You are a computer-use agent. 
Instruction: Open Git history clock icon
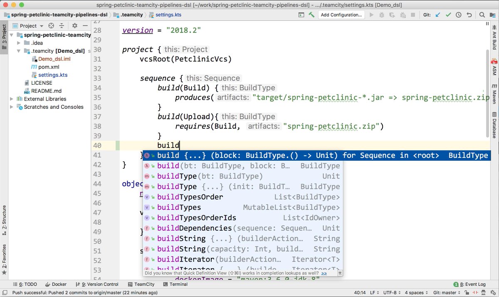click(x=459, y=15)
